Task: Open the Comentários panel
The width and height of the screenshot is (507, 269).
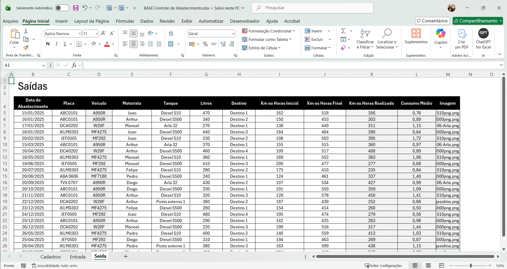Action: 432,21
